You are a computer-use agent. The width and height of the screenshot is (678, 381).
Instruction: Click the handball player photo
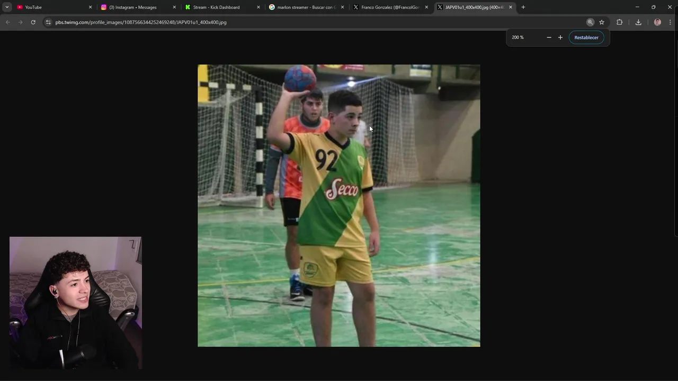(339, 206)
